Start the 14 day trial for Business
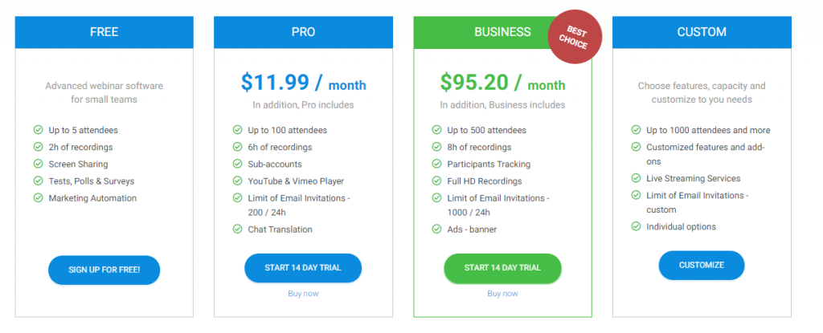 [502, 268]
